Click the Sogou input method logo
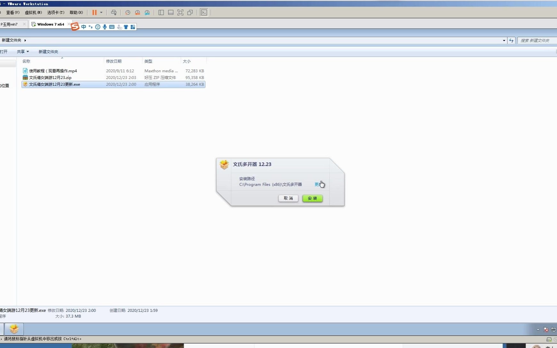The width and height of the screenshot is (557, 348). point(75,26)
